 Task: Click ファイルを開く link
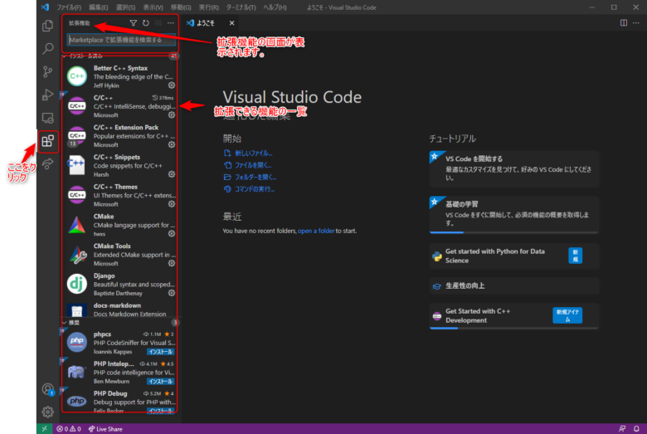pos(253,165)
